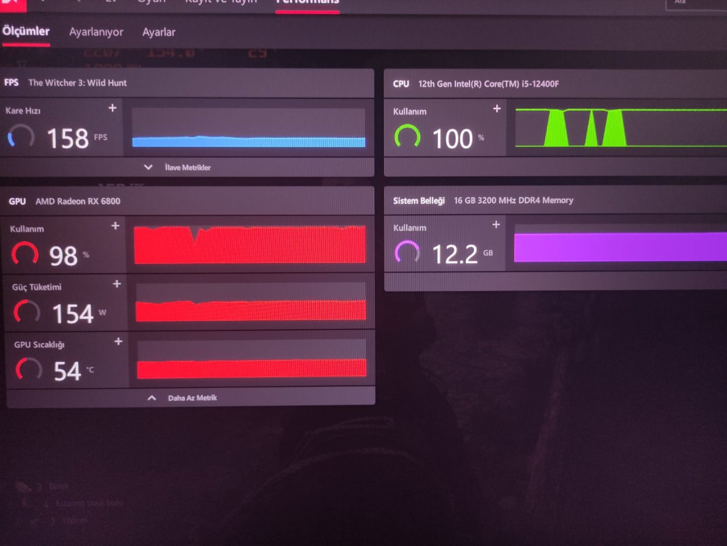This screenshot has width=727, height=546.
Task: Click the purple memory usage bar
Action: (x=620, y=247)
